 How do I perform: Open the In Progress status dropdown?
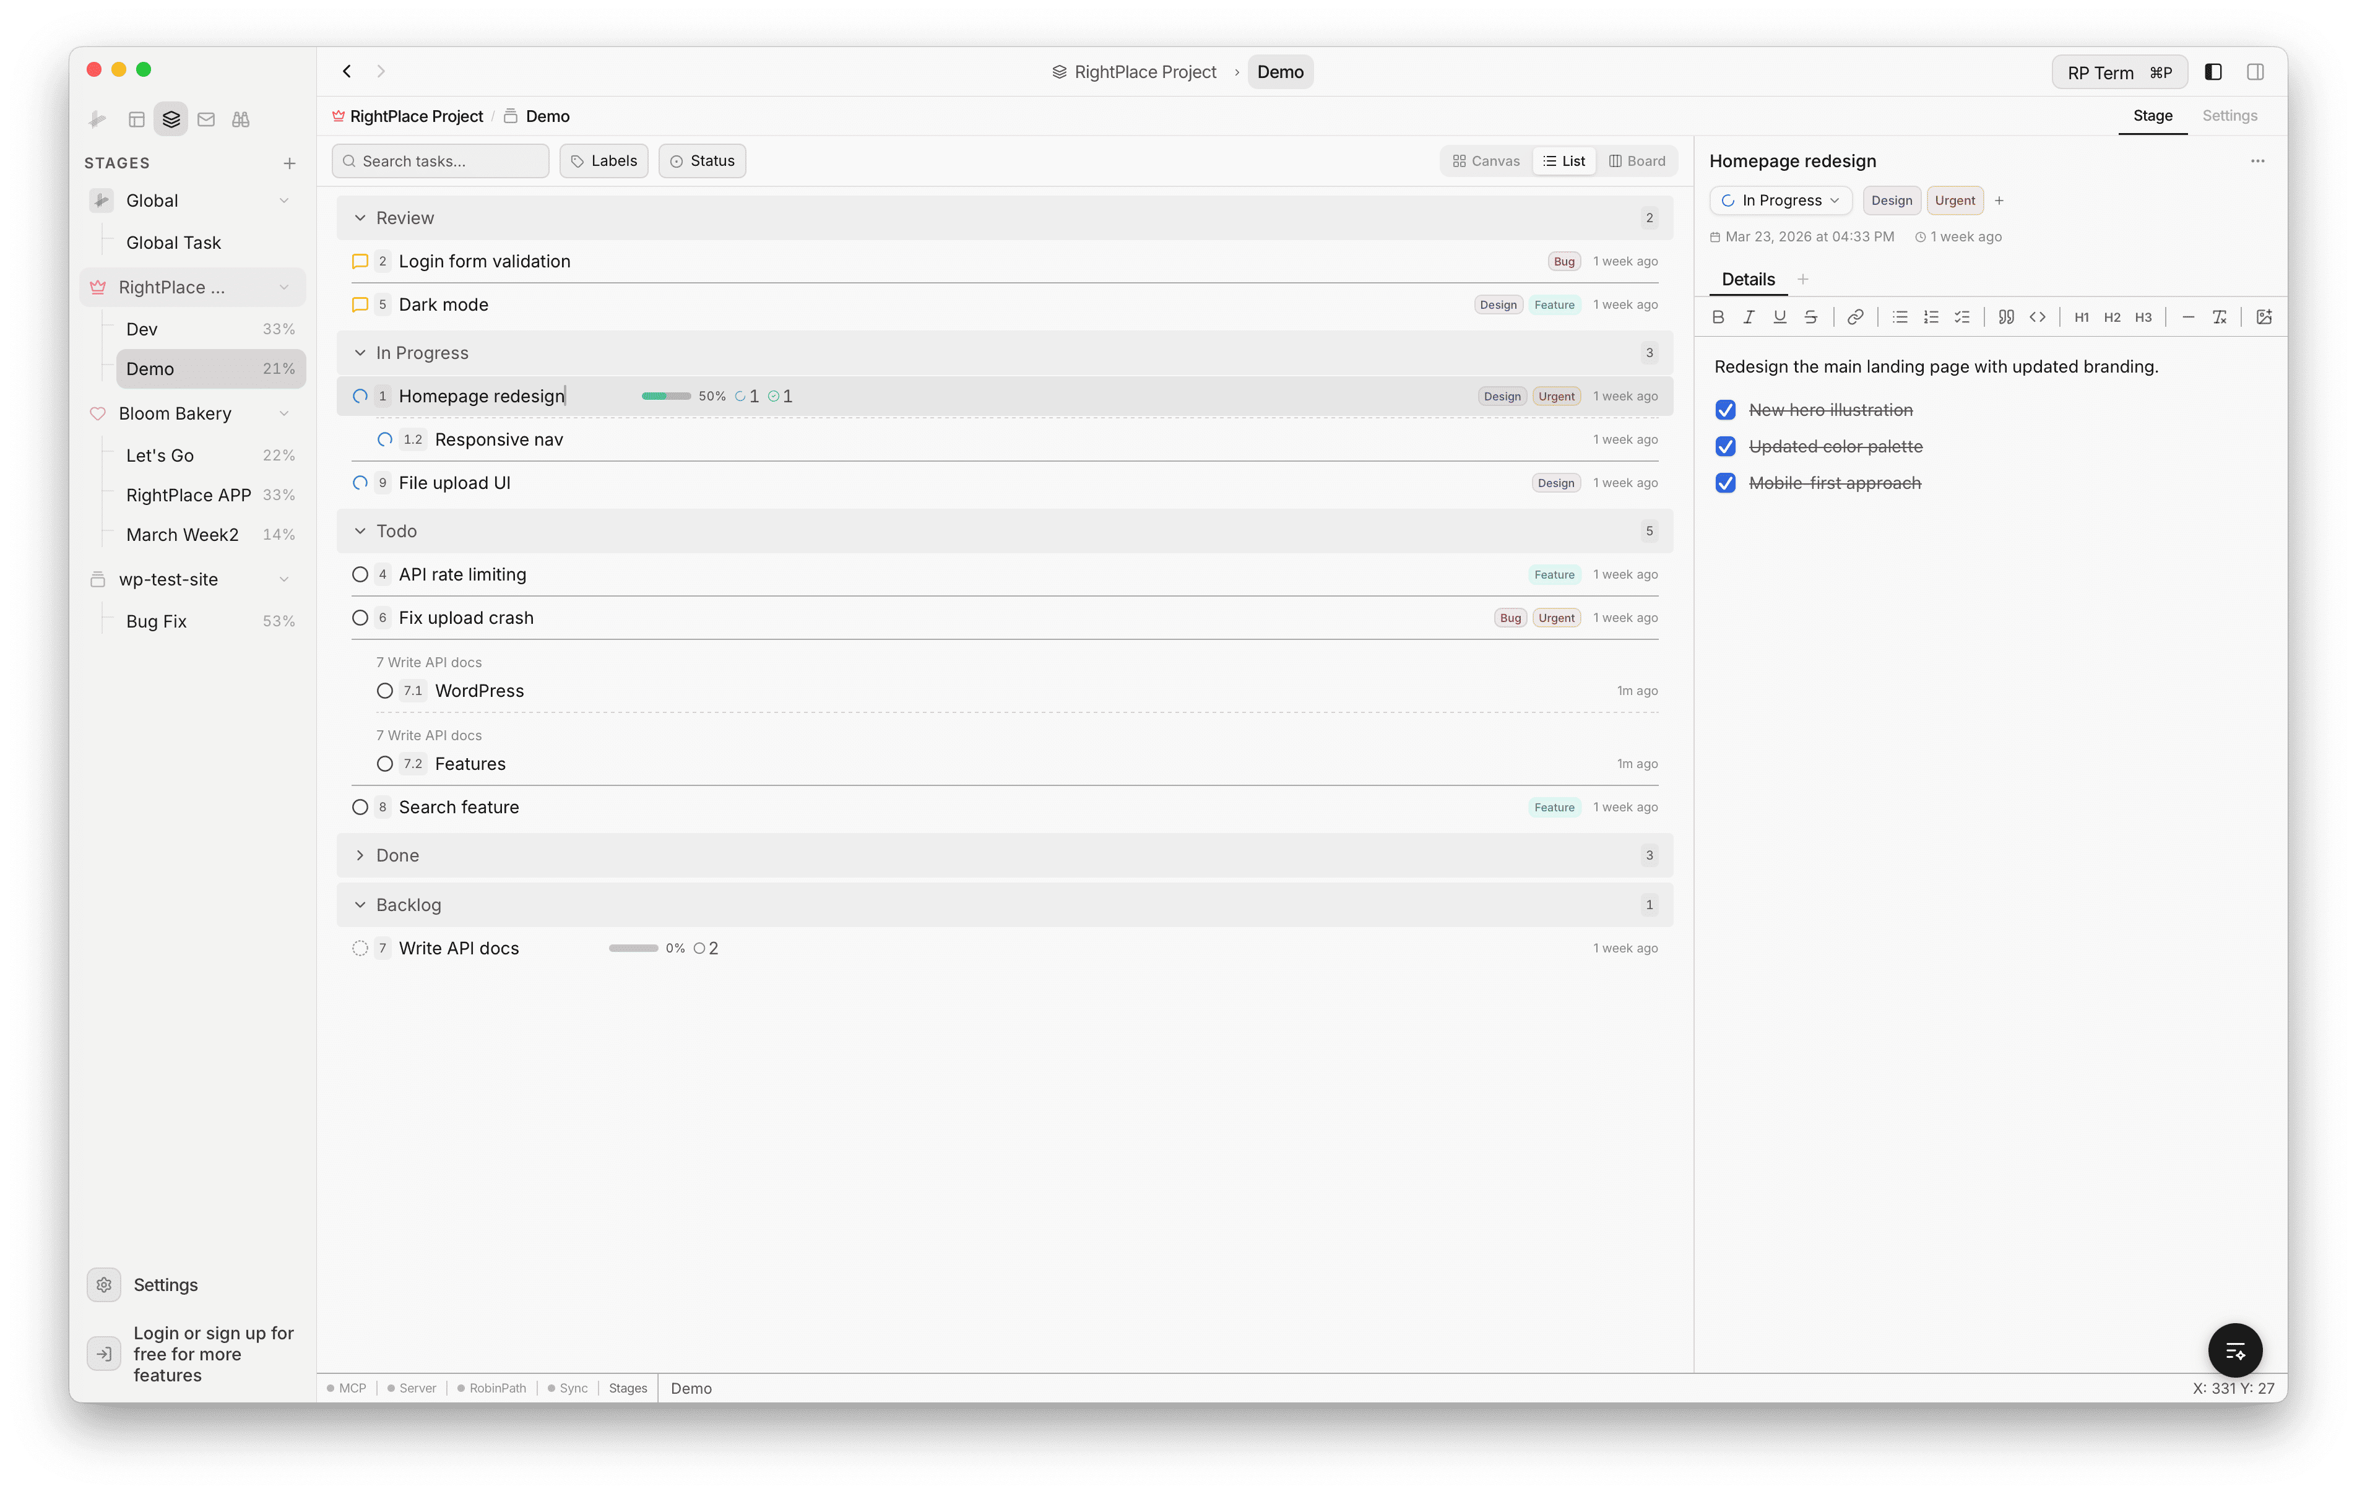(x=1780, y=200)
